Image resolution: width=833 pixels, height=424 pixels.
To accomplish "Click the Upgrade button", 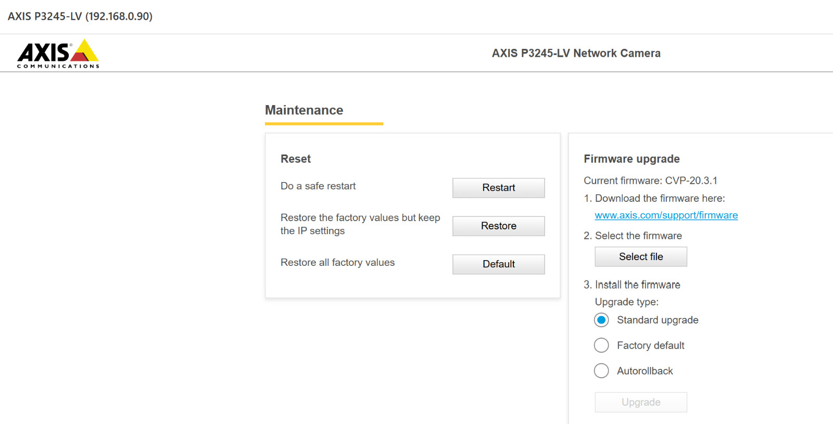I will [x=641, y=402].
